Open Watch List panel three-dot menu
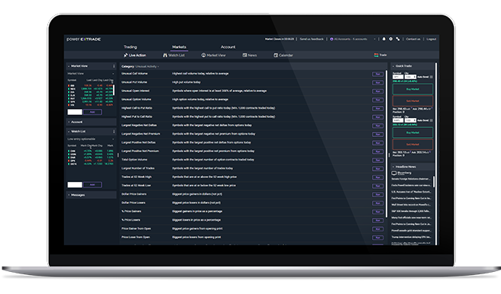The image size is (501, 294). (x=114, y=131)
